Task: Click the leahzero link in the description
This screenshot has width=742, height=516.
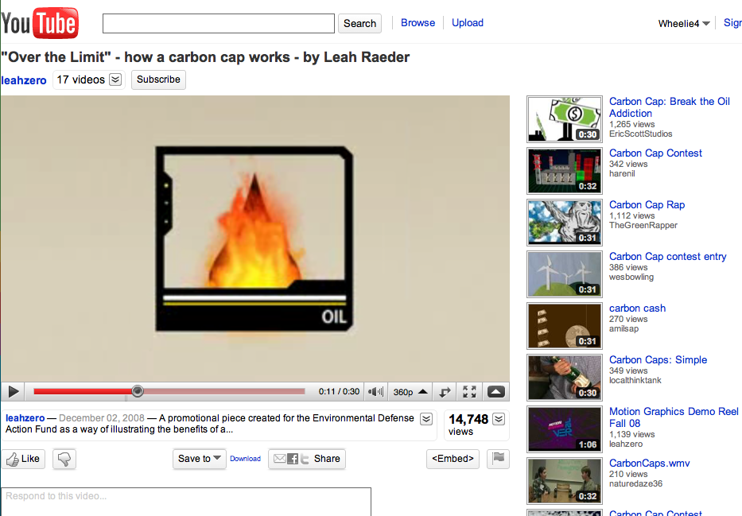Action: (x=25, y=418)
